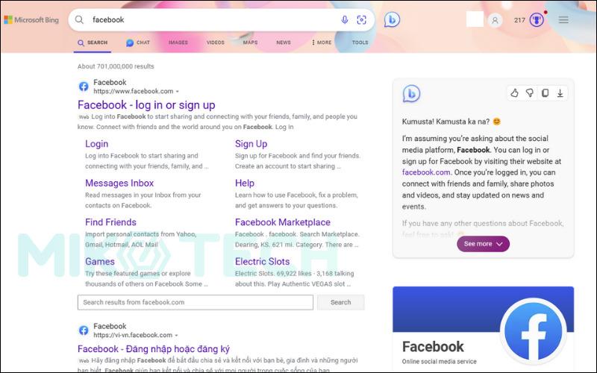Click 'Kumusta! Kamusta ka na?' greeting

[446, 122]
